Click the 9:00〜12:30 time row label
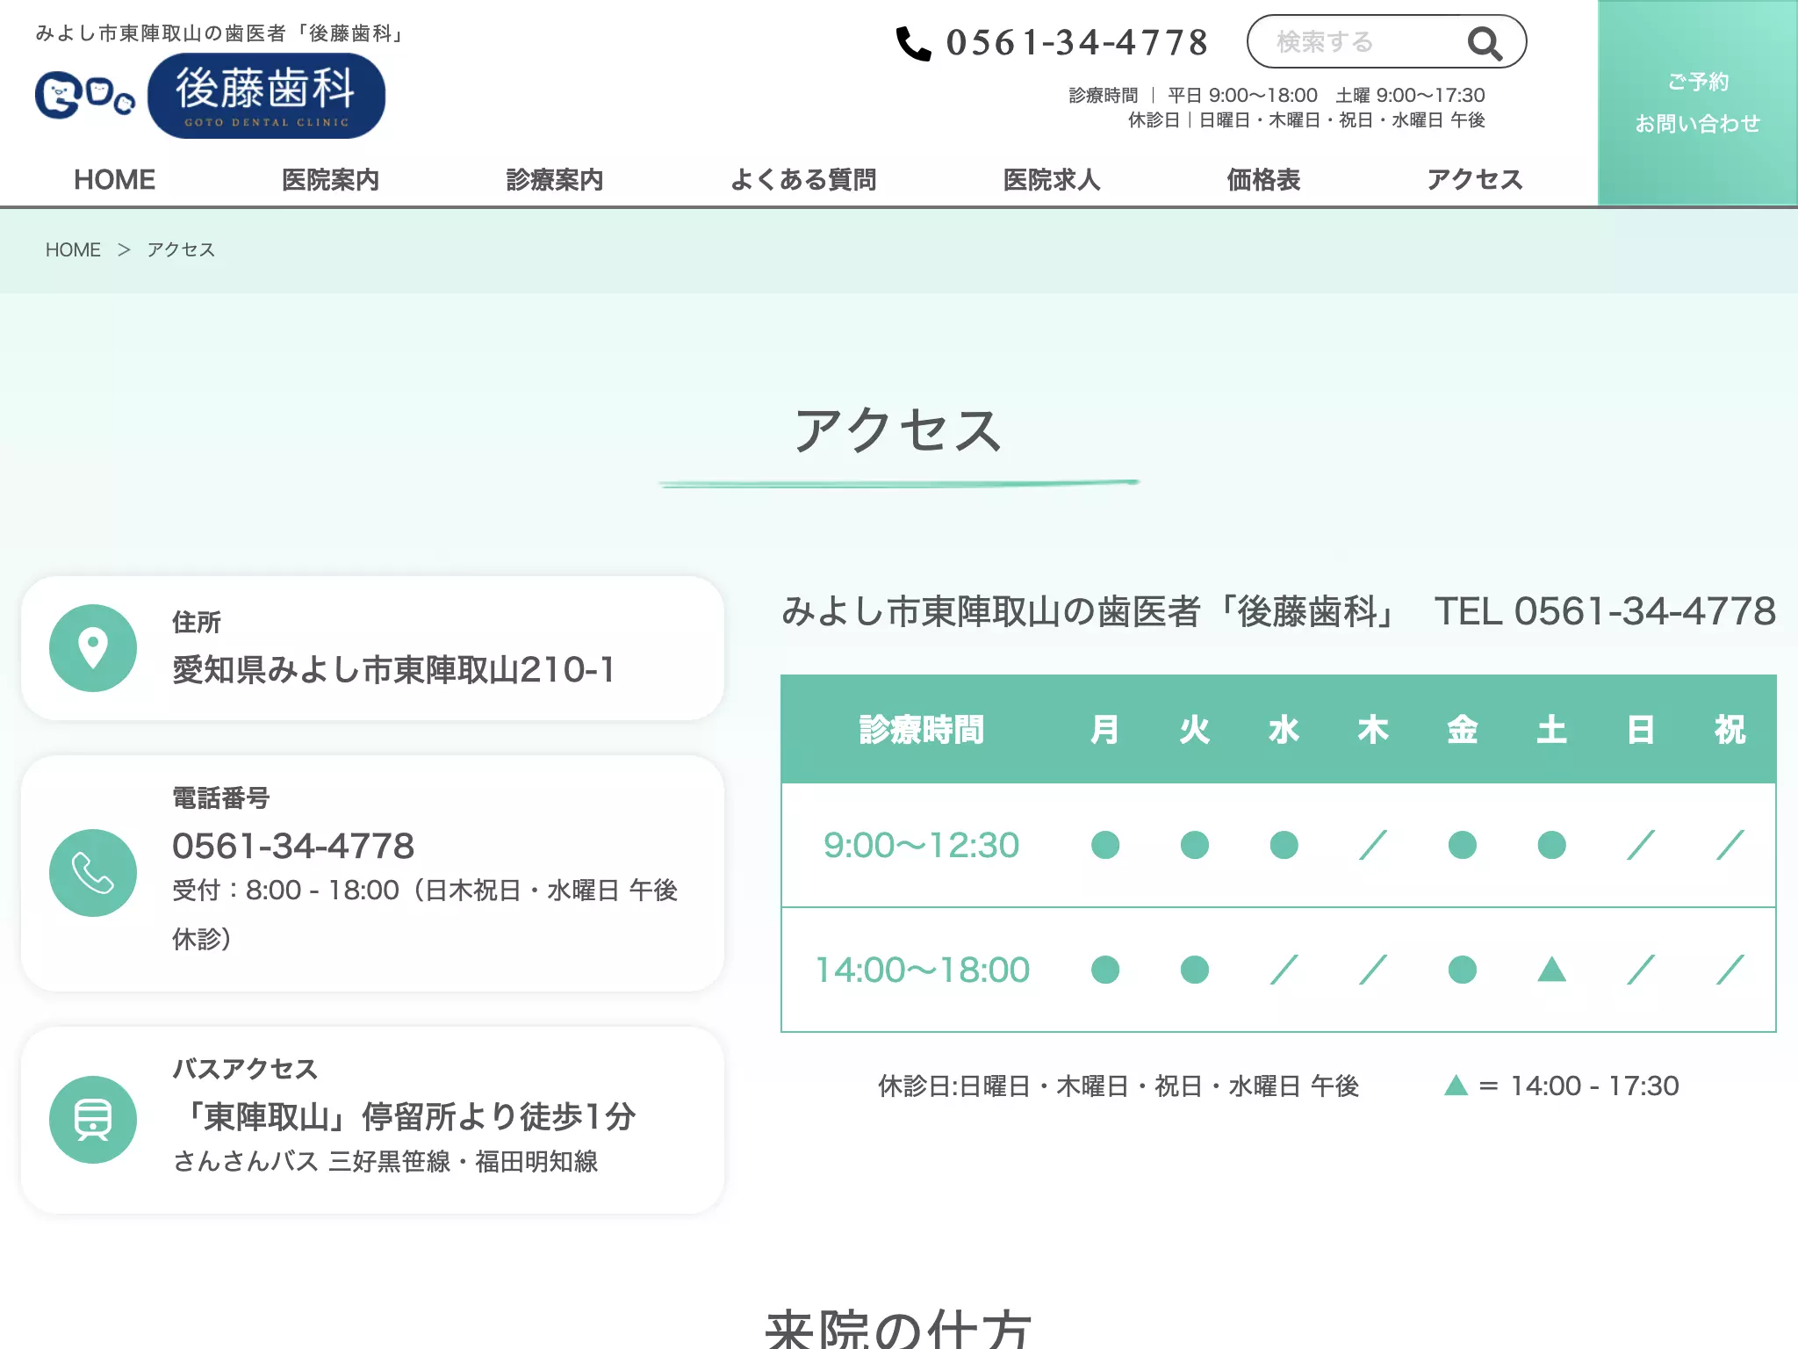The image size is (1798, 1349). pos(921,845)
